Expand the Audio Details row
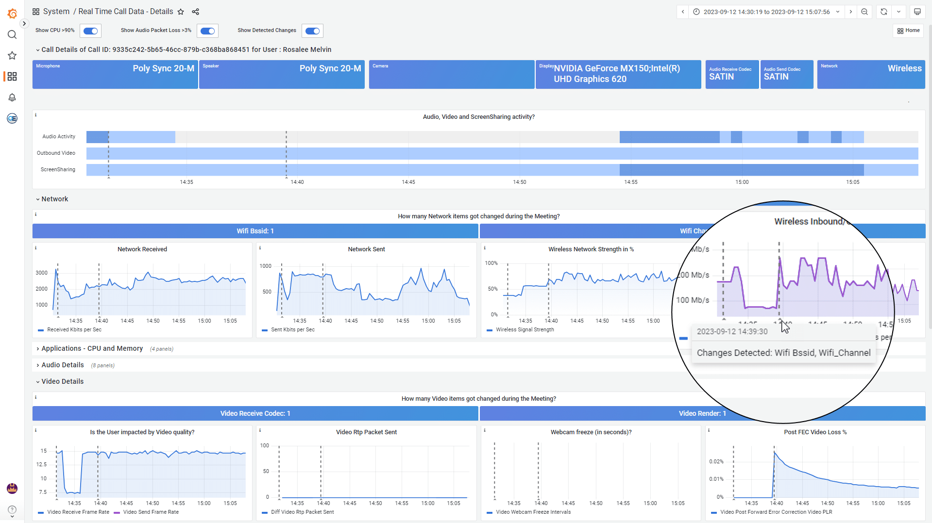Image resolution: width=932 pixels, height=523 pixels. 62,365
